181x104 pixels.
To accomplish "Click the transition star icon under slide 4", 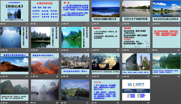I will pos(92,24).
